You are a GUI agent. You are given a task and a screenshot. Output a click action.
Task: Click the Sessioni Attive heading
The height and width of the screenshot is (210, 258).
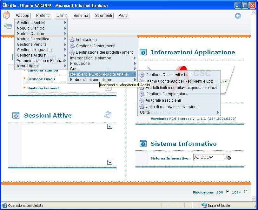(x=48, y=115)
